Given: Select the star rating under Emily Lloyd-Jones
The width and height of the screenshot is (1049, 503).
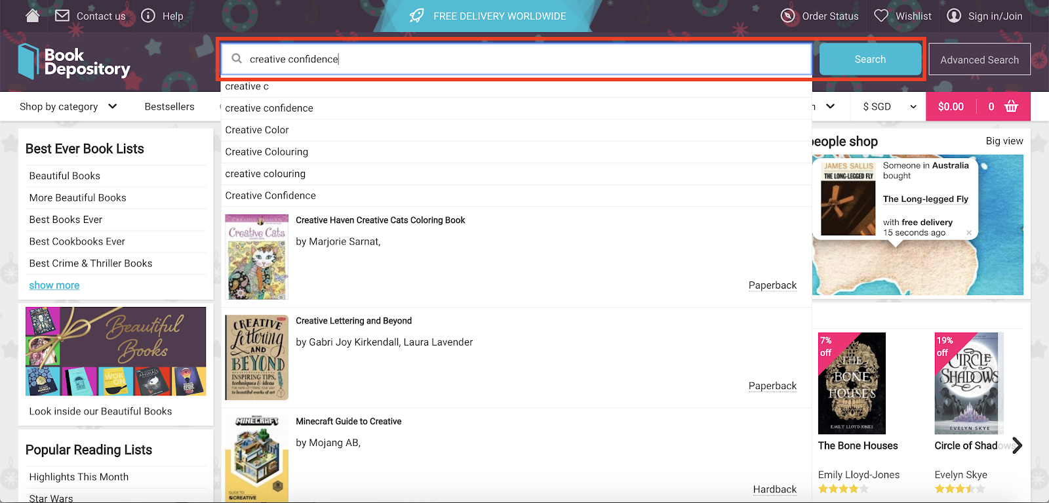Looking at the screenshot, I should (x=843, y=489).
